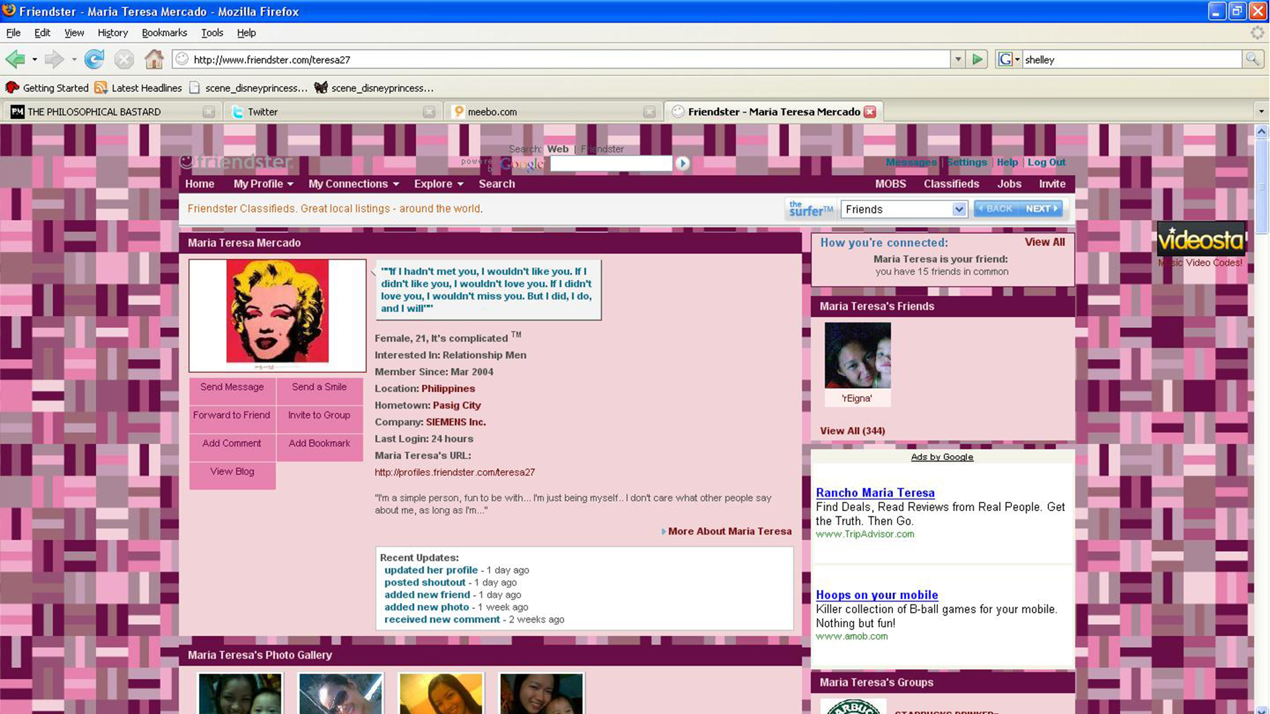This screenshot has width=1270, height=714.
Task: Click the search magnifier icon in Firefox search box
Action: click(x=1252, y=59)
